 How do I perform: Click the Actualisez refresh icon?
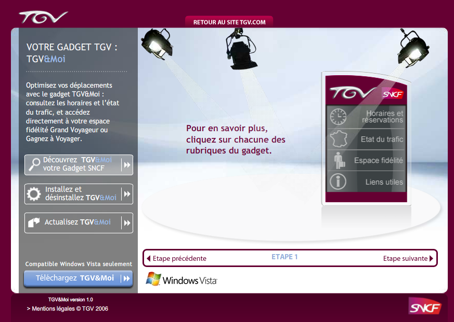[x=34, y=222]
